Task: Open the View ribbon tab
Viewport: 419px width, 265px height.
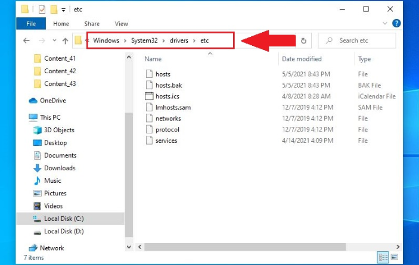Action: click(x=122, y=24)
